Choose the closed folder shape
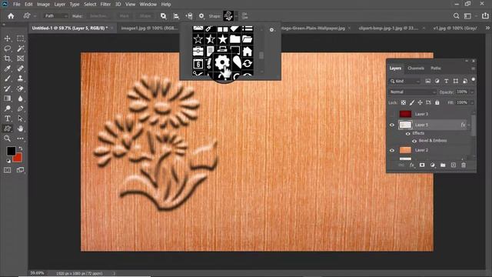 [234, 39]
